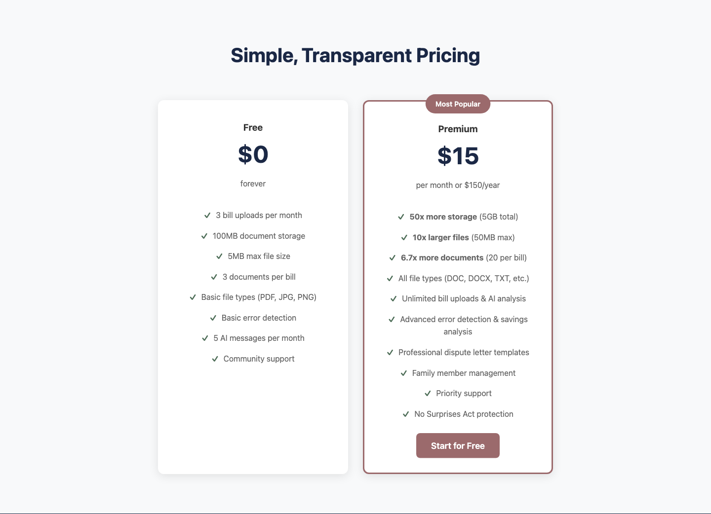
Task: Select the 'Premium' plan title
Action: point(458,129)
